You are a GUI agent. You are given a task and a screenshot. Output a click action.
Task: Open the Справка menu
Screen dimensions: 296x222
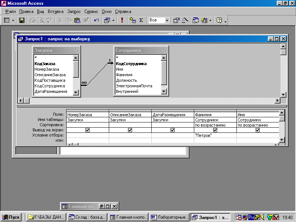pyautogui.click(x=123, y=11)
